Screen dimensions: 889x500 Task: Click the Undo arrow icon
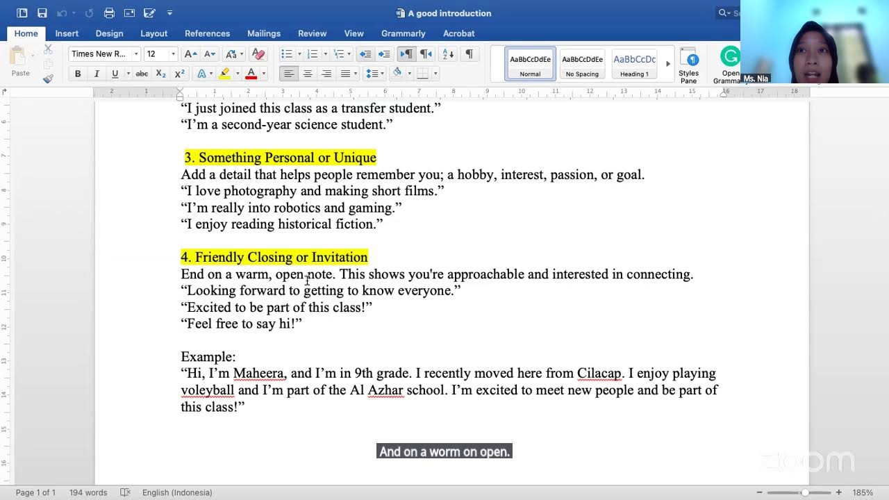coord(62,13)
